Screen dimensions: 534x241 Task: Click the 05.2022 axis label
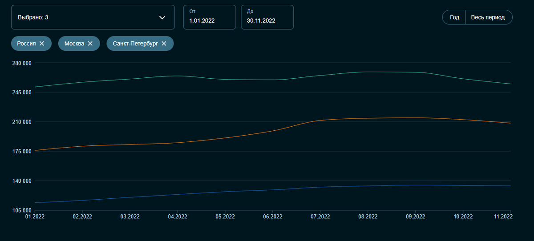click(225, 217)
